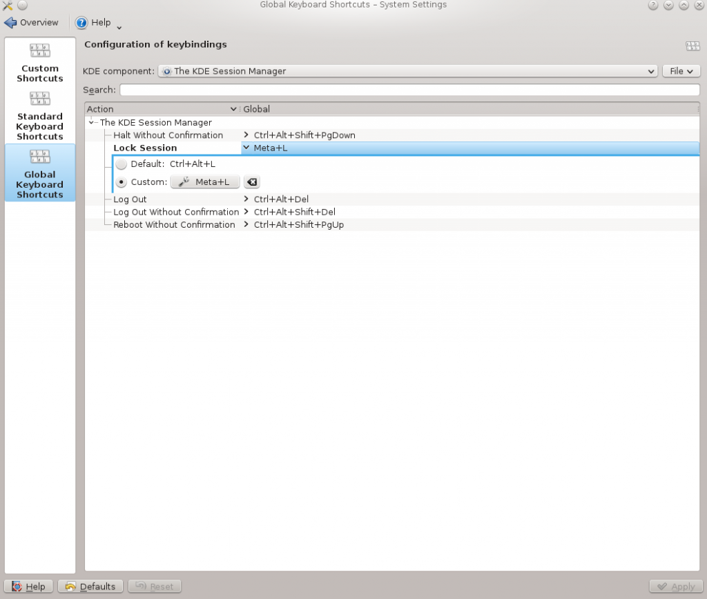Viewport: 707px width, 599px height.
Task: Click the Reset button
Action: click(155, 587)
